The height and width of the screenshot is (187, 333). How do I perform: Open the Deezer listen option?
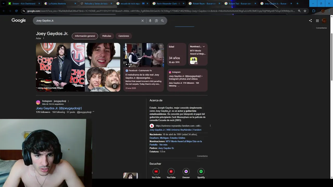(186, 171)
